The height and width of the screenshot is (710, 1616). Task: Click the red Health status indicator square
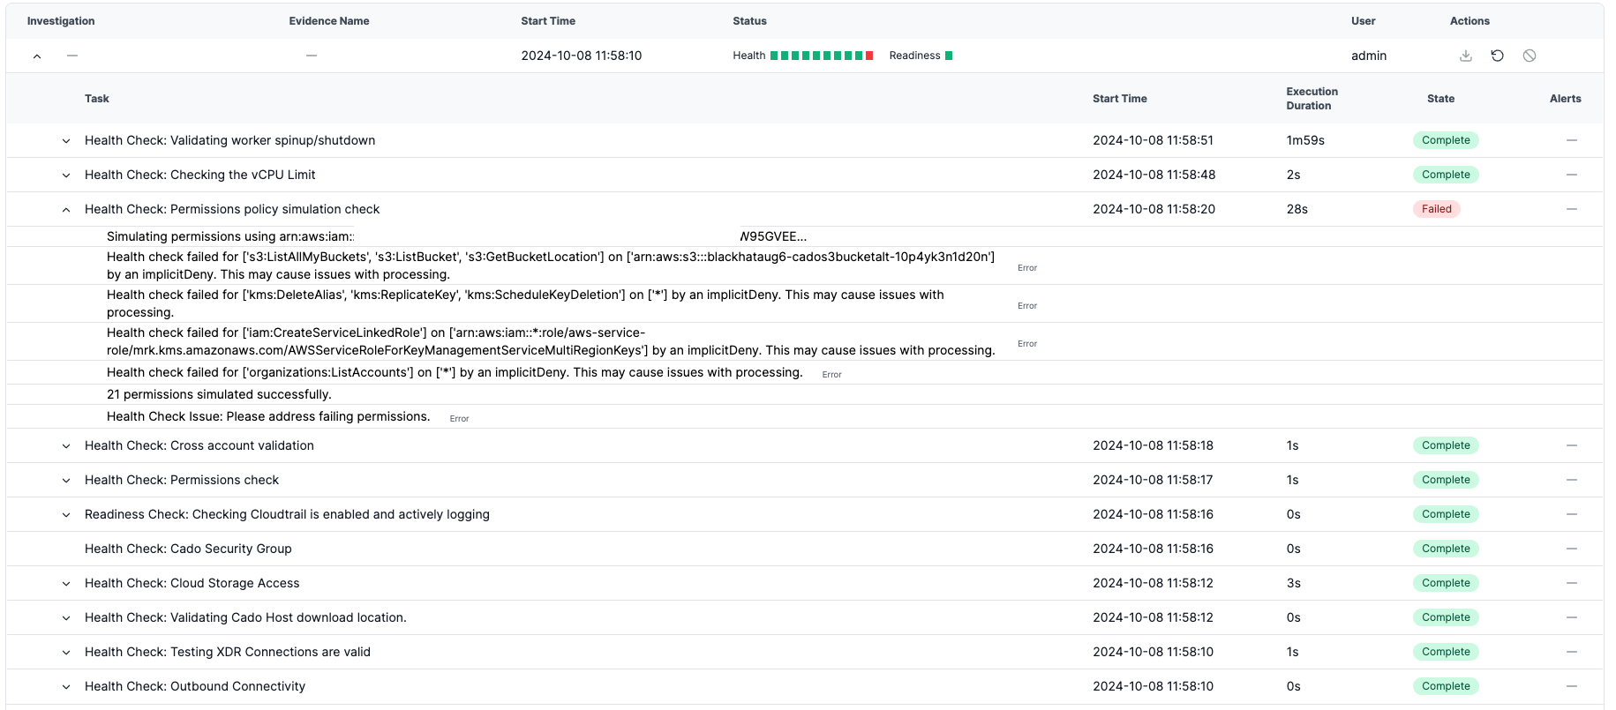pyautogui.click(x=869, y=56)
